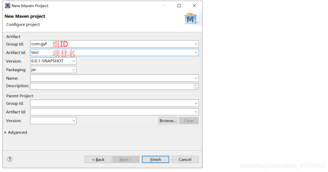Click the Cancel button
Image resolution: width=328 pixels, height=172 pixels.
(185, 160)
